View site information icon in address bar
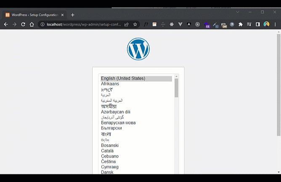This screenshot has width=281, height=182. [42, 24]
